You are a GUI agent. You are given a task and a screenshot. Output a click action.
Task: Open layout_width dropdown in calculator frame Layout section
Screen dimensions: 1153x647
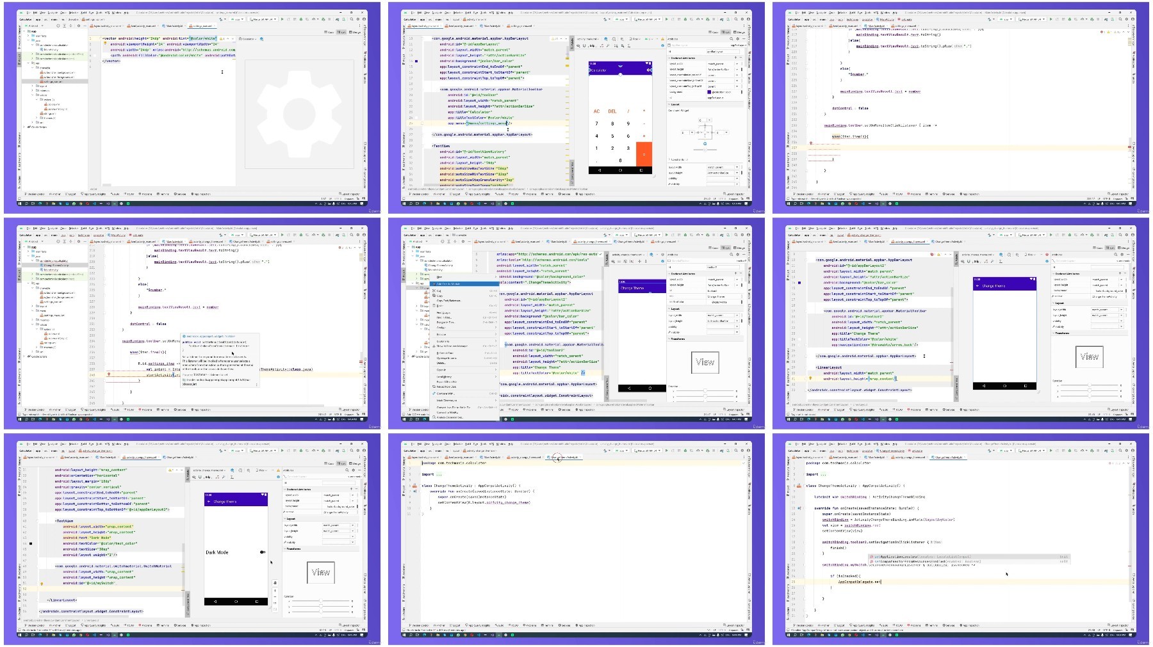pos(737,167)
